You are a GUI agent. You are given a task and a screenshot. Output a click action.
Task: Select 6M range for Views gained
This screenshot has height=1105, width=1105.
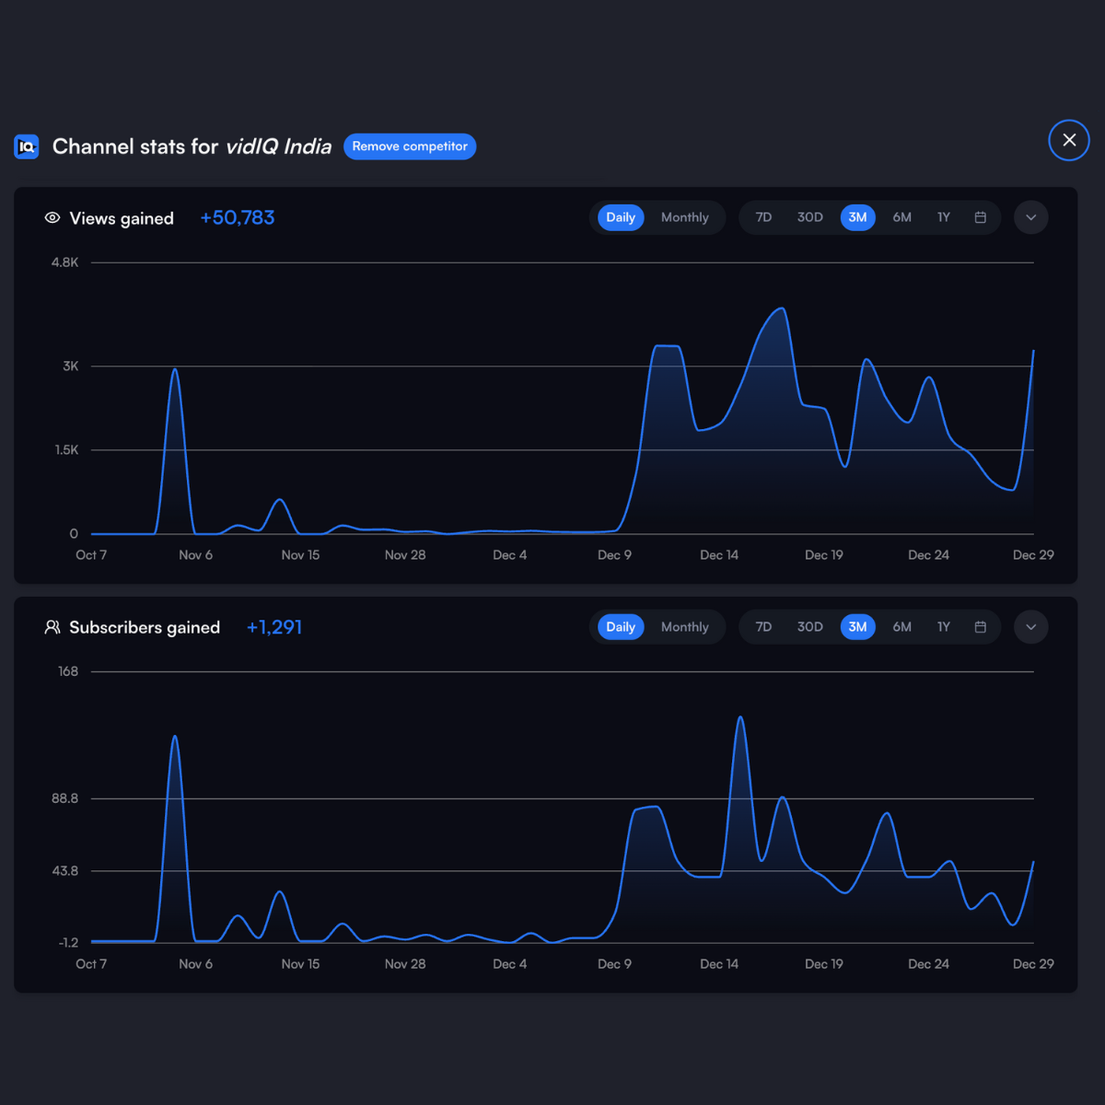click(x=902, y=217)
